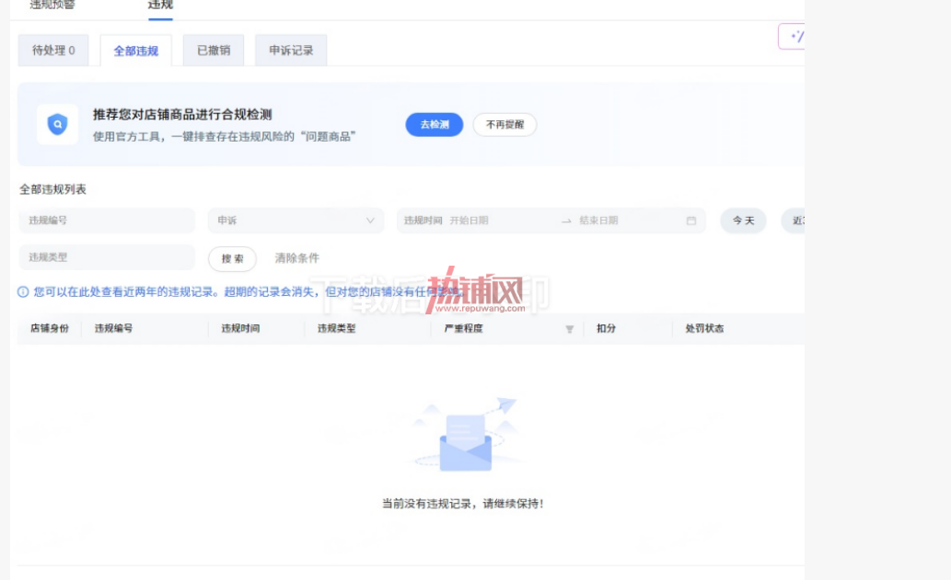Click the sparkle assistant icon at the top right
The height and width of the screenshot is (580, 951).
(794, 37)
